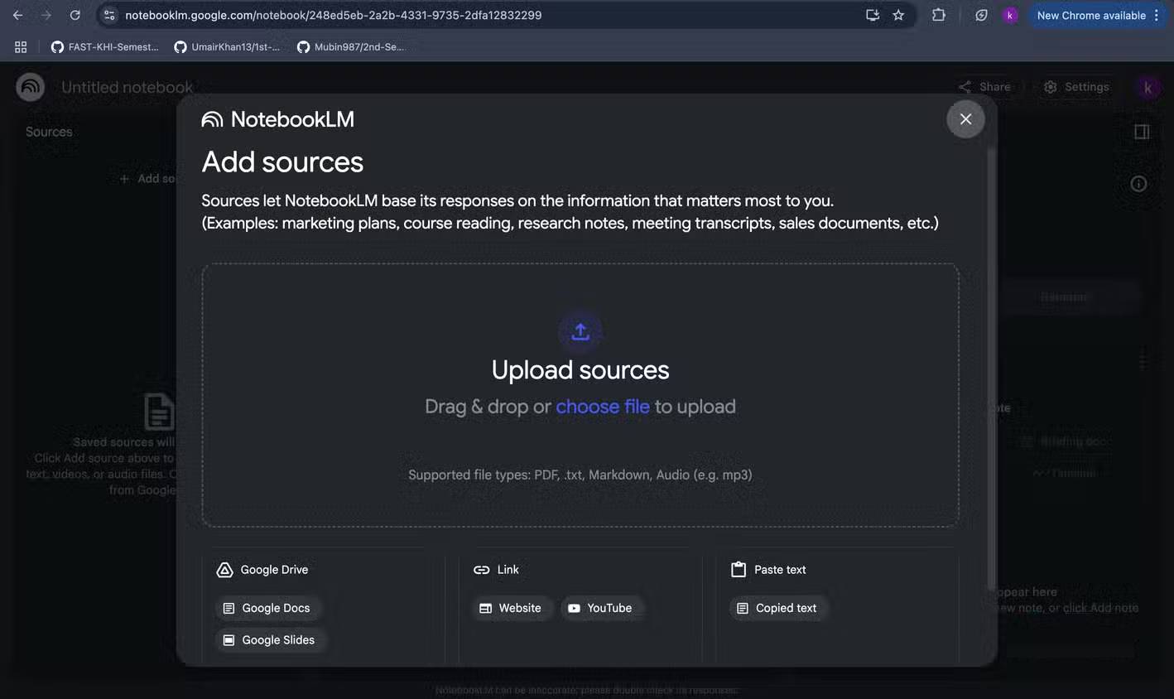Click the upload arrow icon
Screen dimensions: 1174x699
(x=580, y=332)
